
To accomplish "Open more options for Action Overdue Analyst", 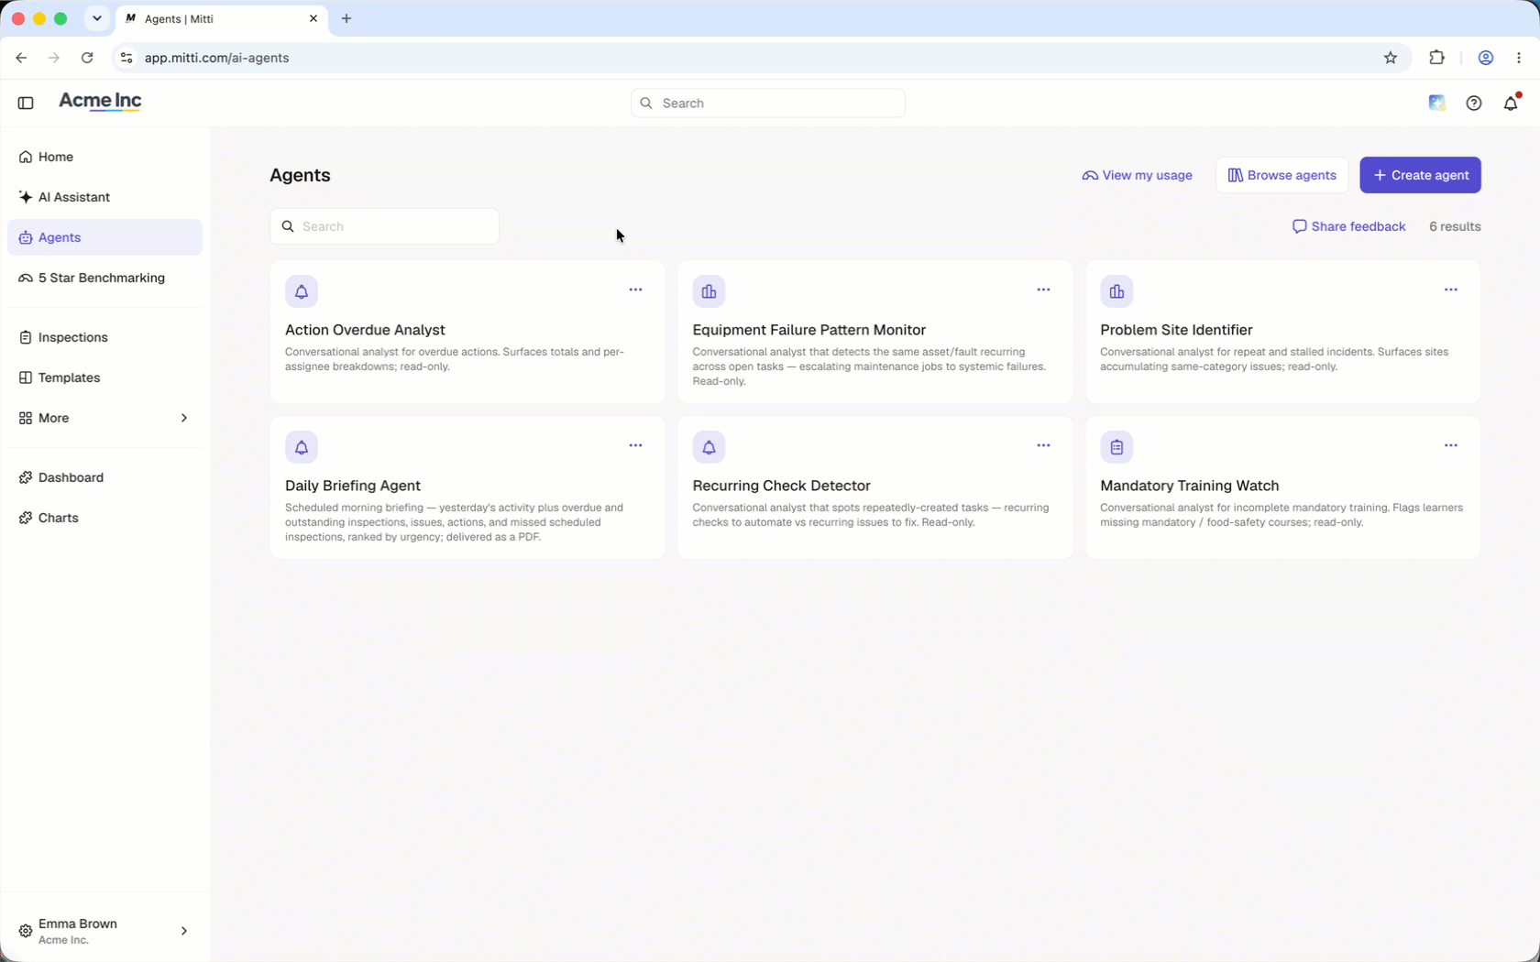I will tap(635, 290).
